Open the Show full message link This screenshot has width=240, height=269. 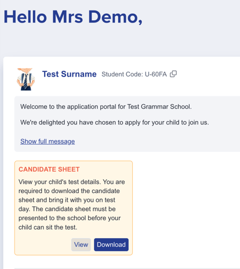(x=48, y=141)
